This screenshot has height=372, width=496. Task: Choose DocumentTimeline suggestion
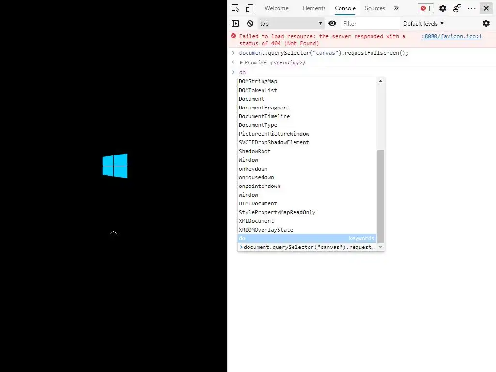307,116
